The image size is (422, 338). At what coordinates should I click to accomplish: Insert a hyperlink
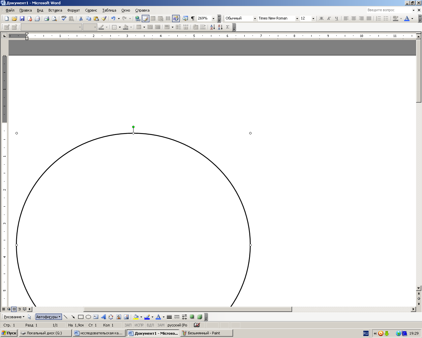(x=137, y=18)
